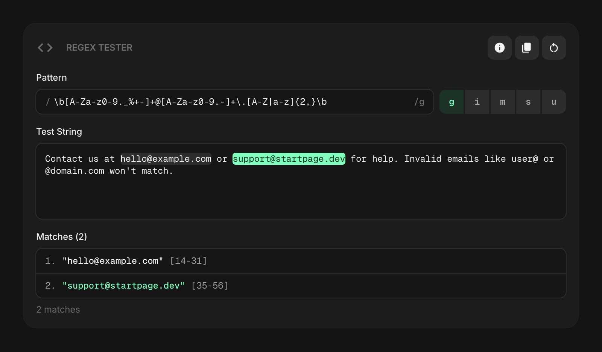The width and height of the screenshot is (602, 352).
Task: Click the 'REGEX TESTER' header title
Action: tap(99, 48)
